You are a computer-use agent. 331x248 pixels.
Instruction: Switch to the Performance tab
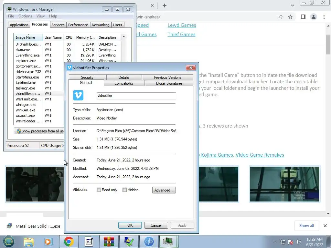point(78,25)
